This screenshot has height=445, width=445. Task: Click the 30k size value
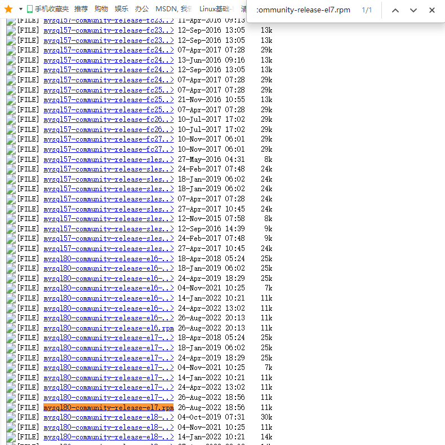[x=266, y=417]
